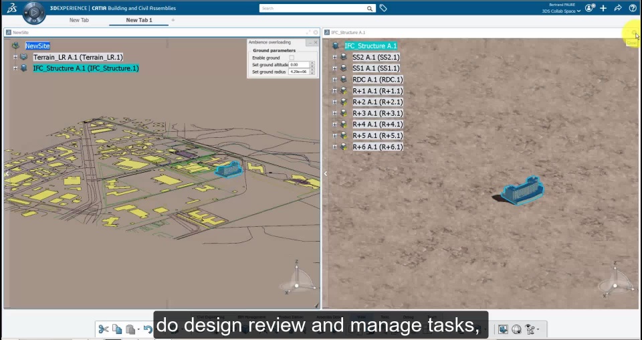Viewport: 642px width, 340px height.
Task: Click the SS2 A.1 node icon
Action: click(x=344, y=58)
